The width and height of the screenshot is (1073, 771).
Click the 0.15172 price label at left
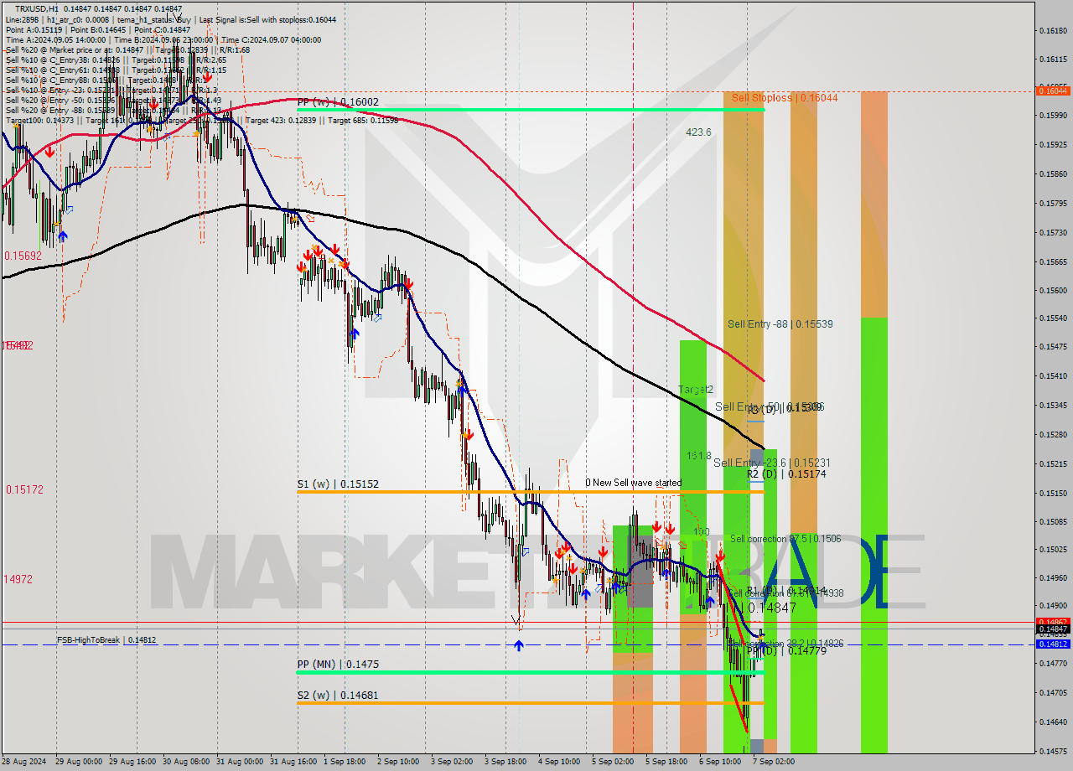pos(24,489)
